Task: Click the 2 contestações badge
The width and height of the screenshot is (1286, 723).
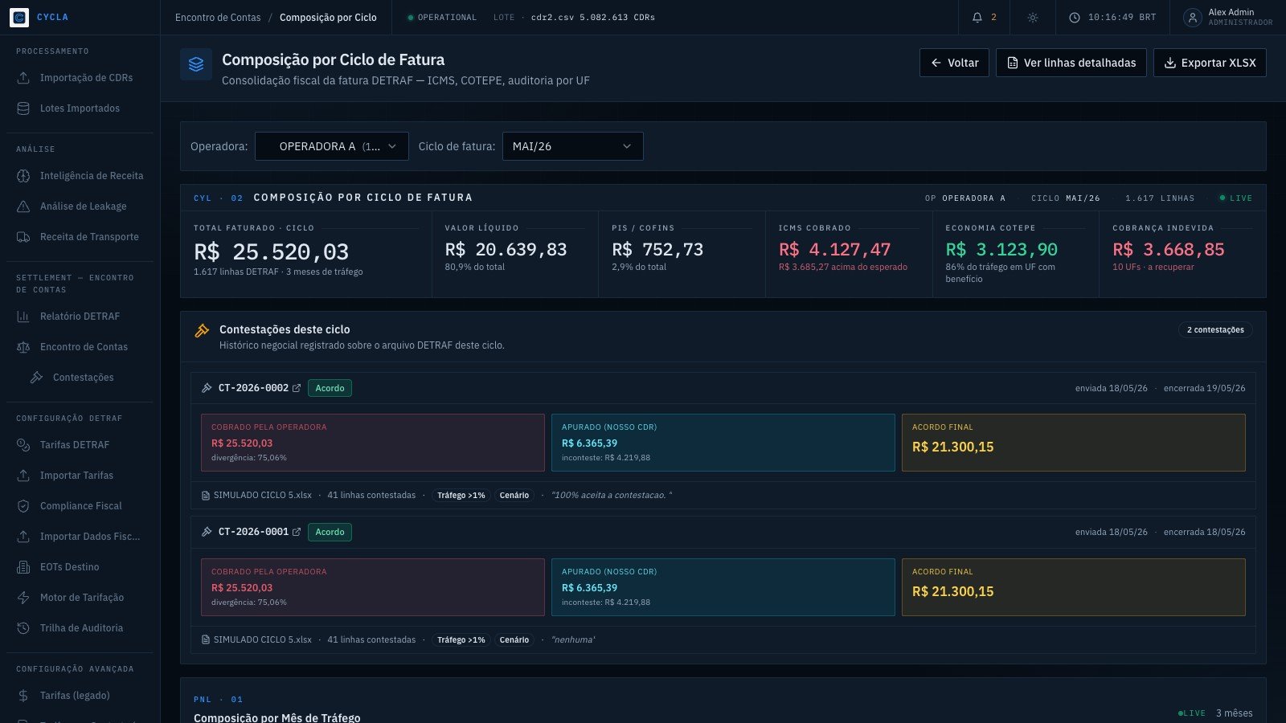Action: click(1215, 330)
